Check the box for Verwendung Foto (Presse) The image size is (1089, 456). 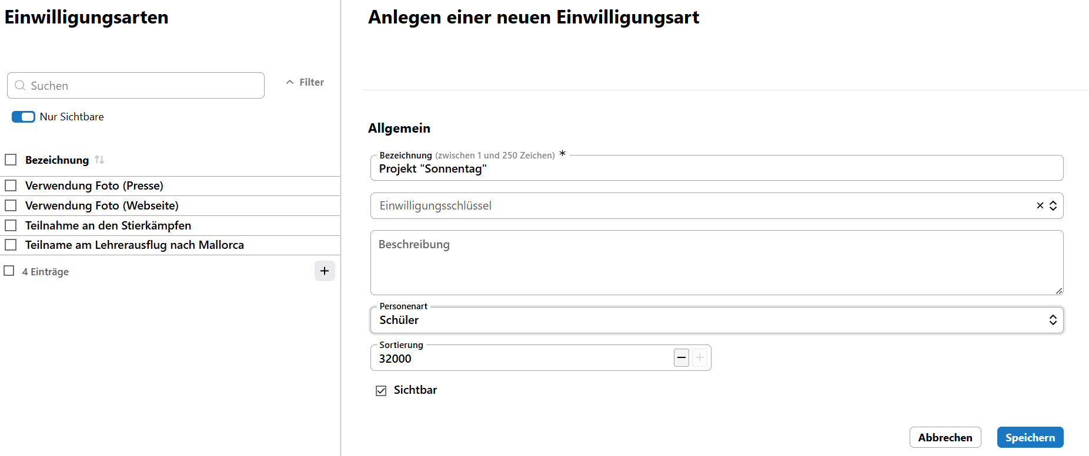(11, 185)
